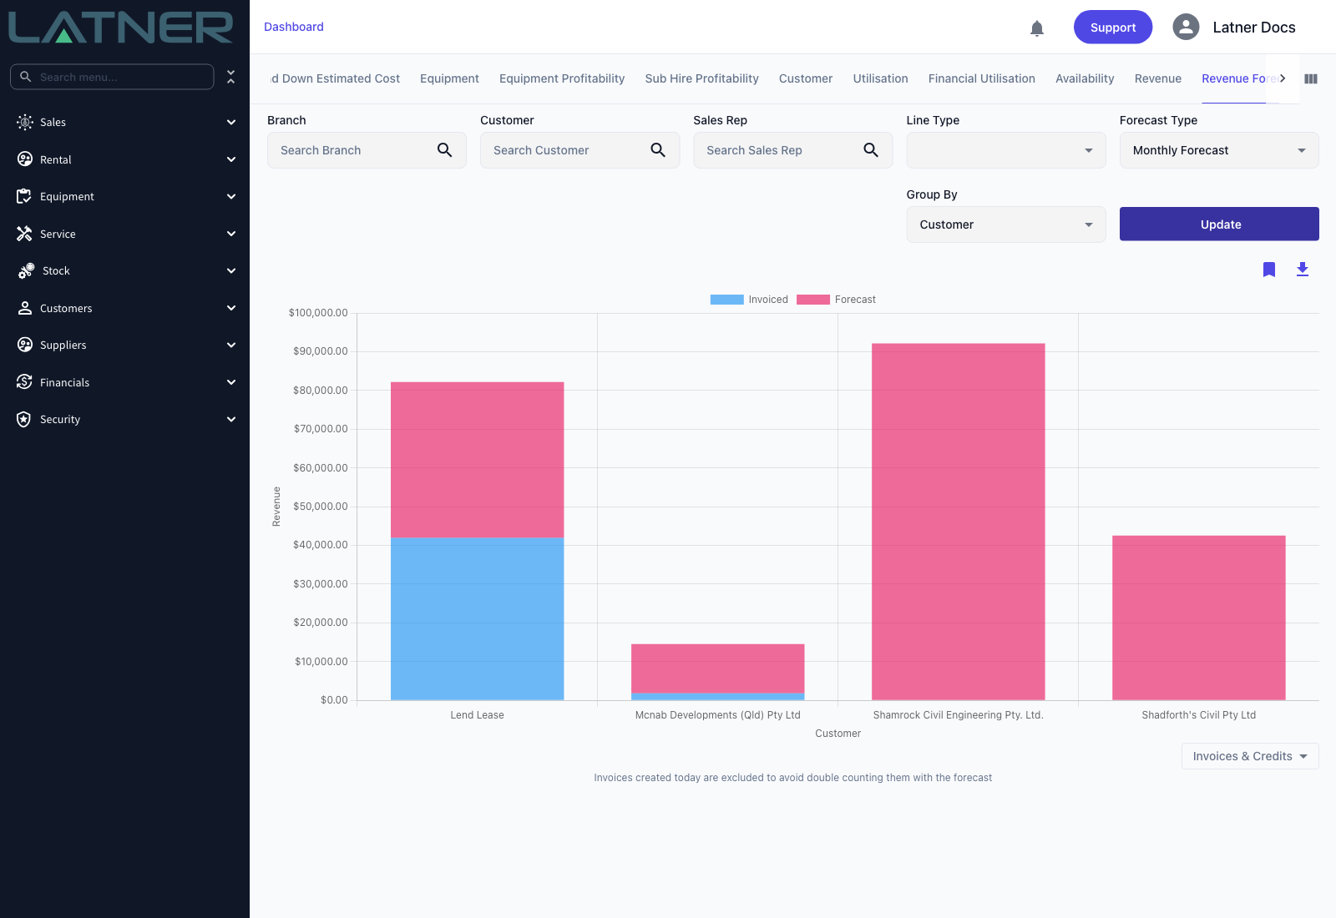Toggle the Forecast legend series

coord(836,300)
